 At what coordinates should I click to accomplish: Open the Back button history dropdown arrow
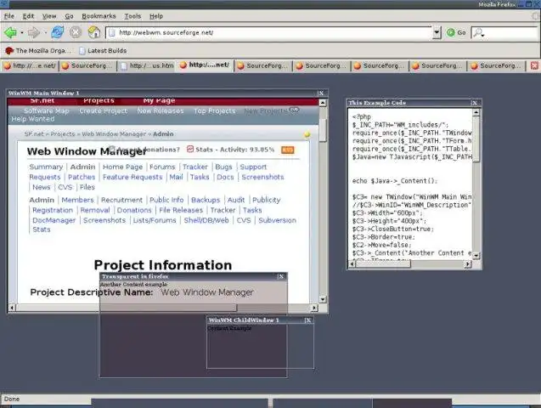(21, 33)
